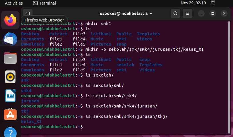Open LibreOffice Writer from the dock

point(10,96)
